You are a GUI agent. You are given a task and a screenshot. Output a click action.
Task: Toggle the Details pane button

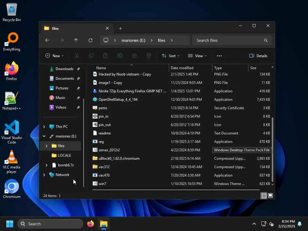[x=258, y=56]
